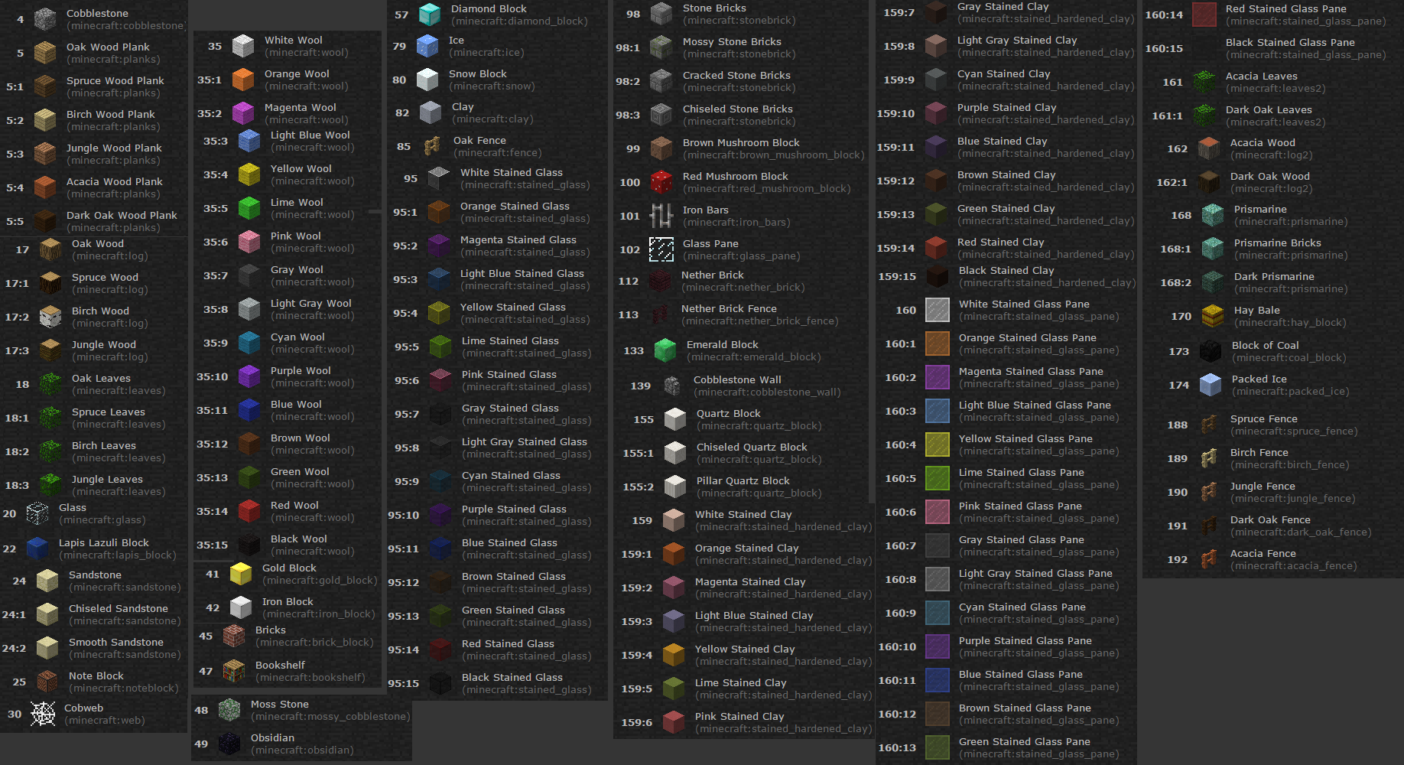Click the 'Green Stained Glass Pane' label
The height and width of the screenshot is (765, 1404).
point(1025,741)
